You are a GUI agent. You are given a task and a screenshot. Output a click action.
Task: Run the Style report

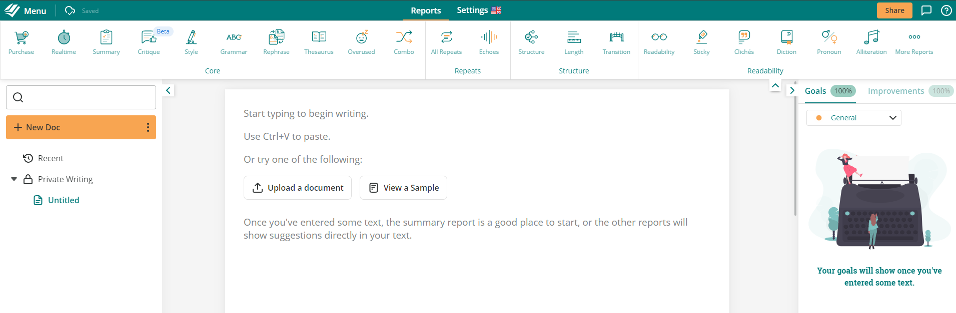click(x=192, y=42)
